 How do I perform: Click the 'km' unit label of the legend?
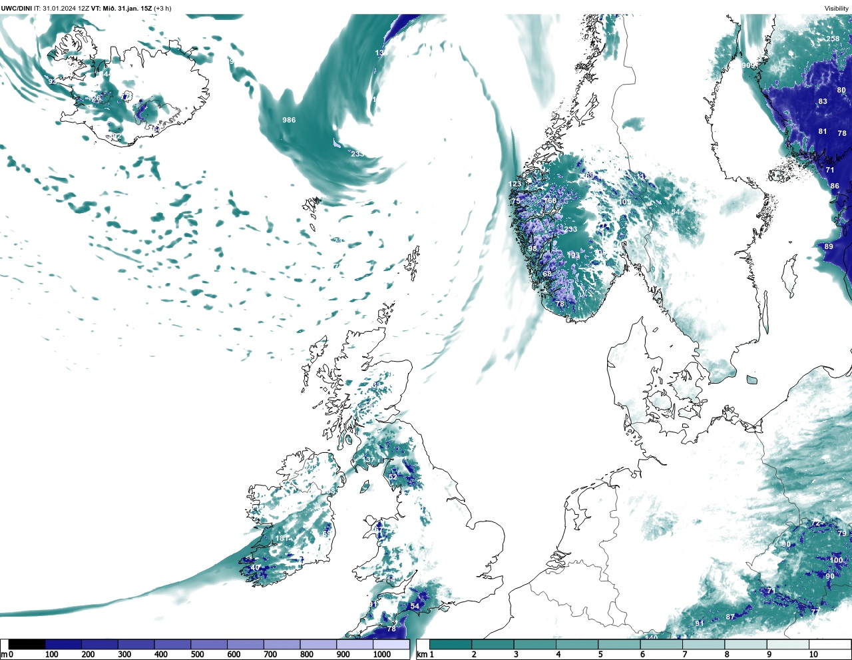click(421, 655)
